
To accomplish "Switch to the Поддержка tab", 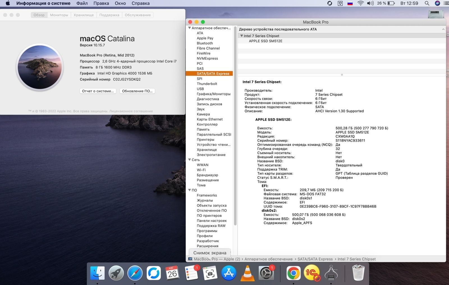I will click(109, 15).
